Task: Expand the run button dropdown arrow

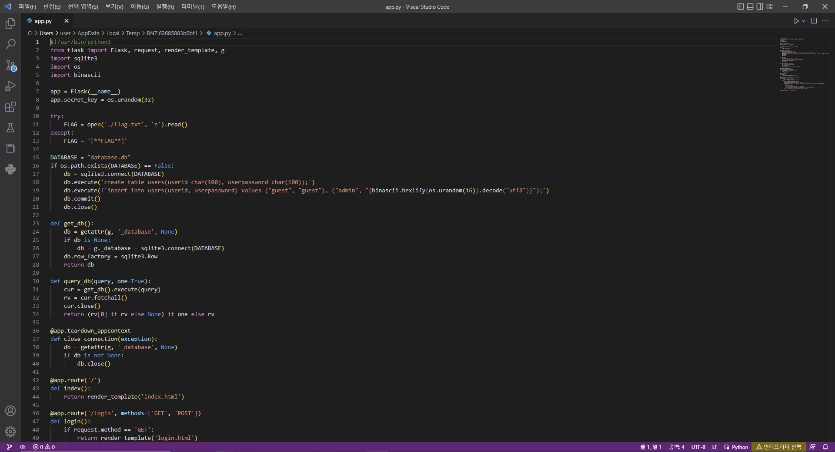Action: point(804,21)
